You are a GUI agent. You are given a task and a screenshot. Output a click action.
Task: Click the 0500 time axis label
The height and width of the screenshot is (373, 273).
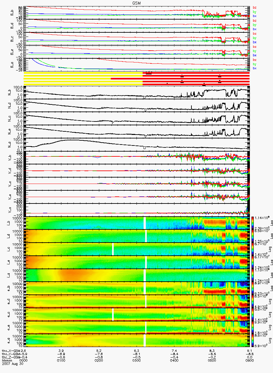point(212,361)
